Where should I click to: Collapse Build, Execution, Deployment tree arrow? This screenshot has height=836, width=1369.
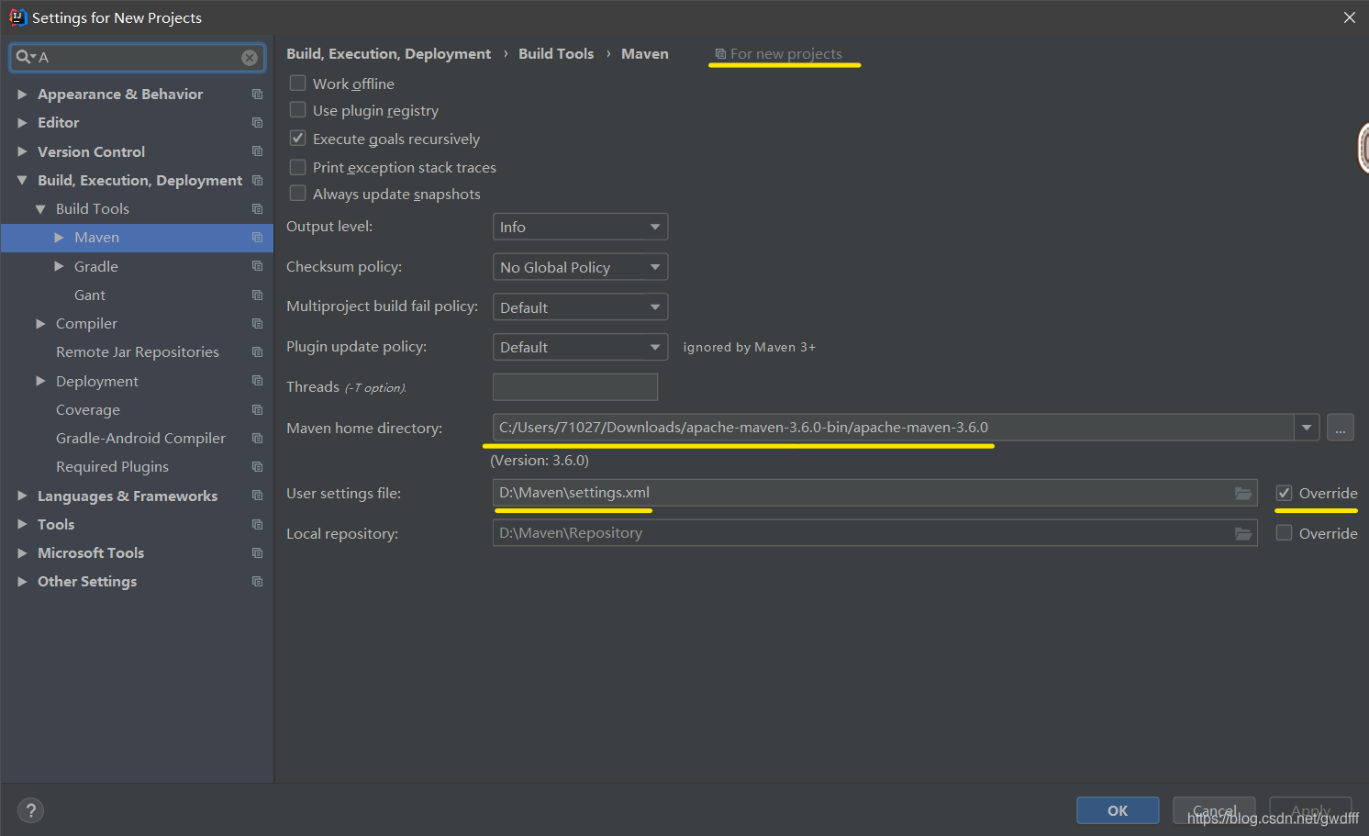point(22,181)
